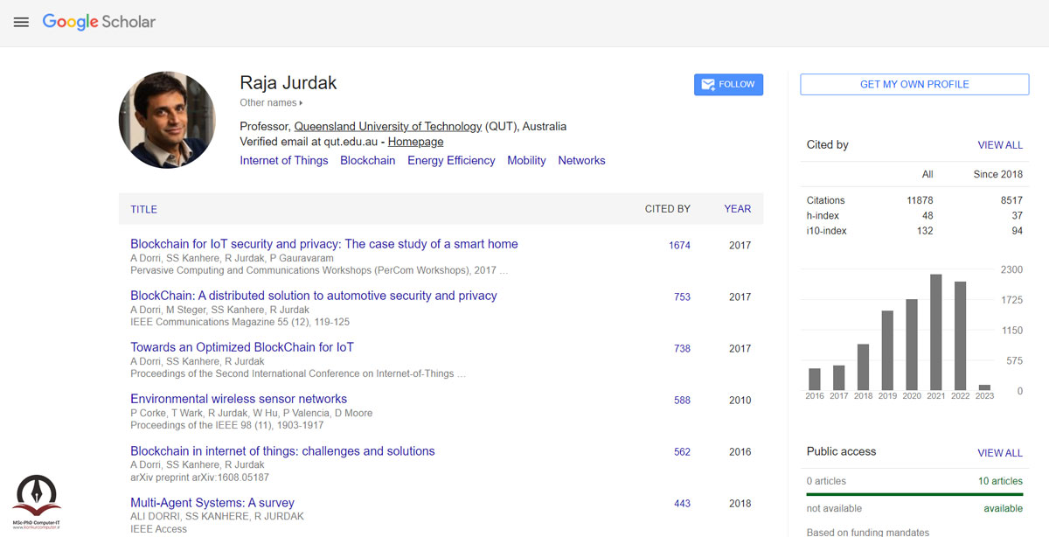The height and width of the screenshot is (537, 1049).
Task: Open the 0 articles not available link
Action: [826, 481]
